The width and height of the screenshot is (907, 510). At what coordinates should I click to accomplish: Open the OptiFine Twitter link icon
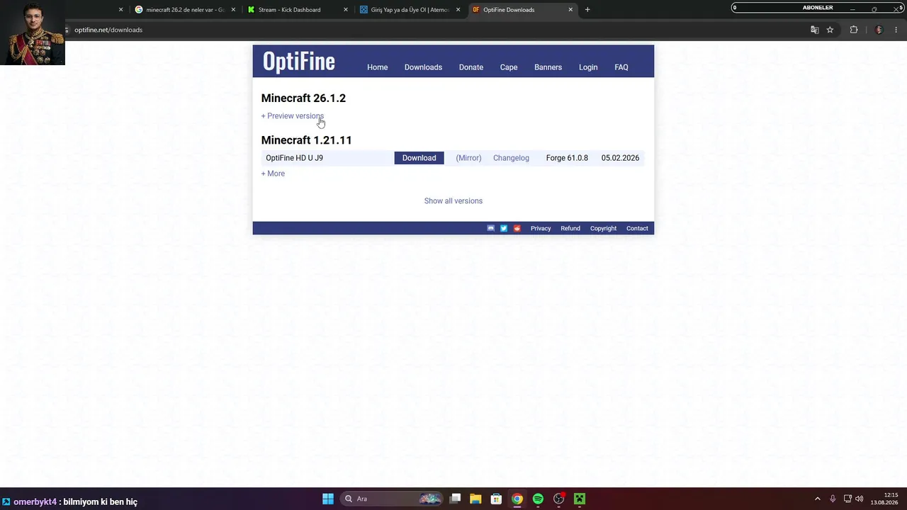(x=504, y=228)
